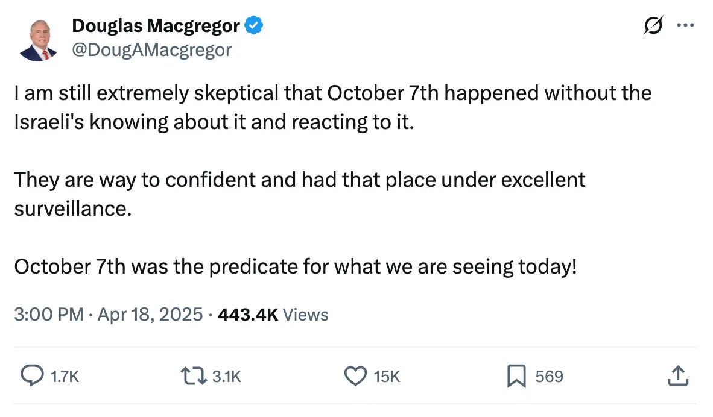The height and width of the screenshot is (417, 713).
Task: Click the repost arrows icon
Action: point(194,376)
